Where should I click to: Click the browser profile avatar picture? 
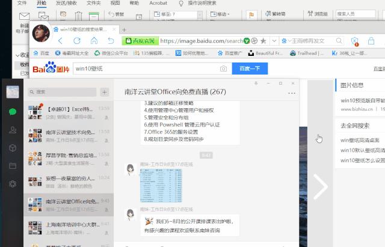pos(41,34)
